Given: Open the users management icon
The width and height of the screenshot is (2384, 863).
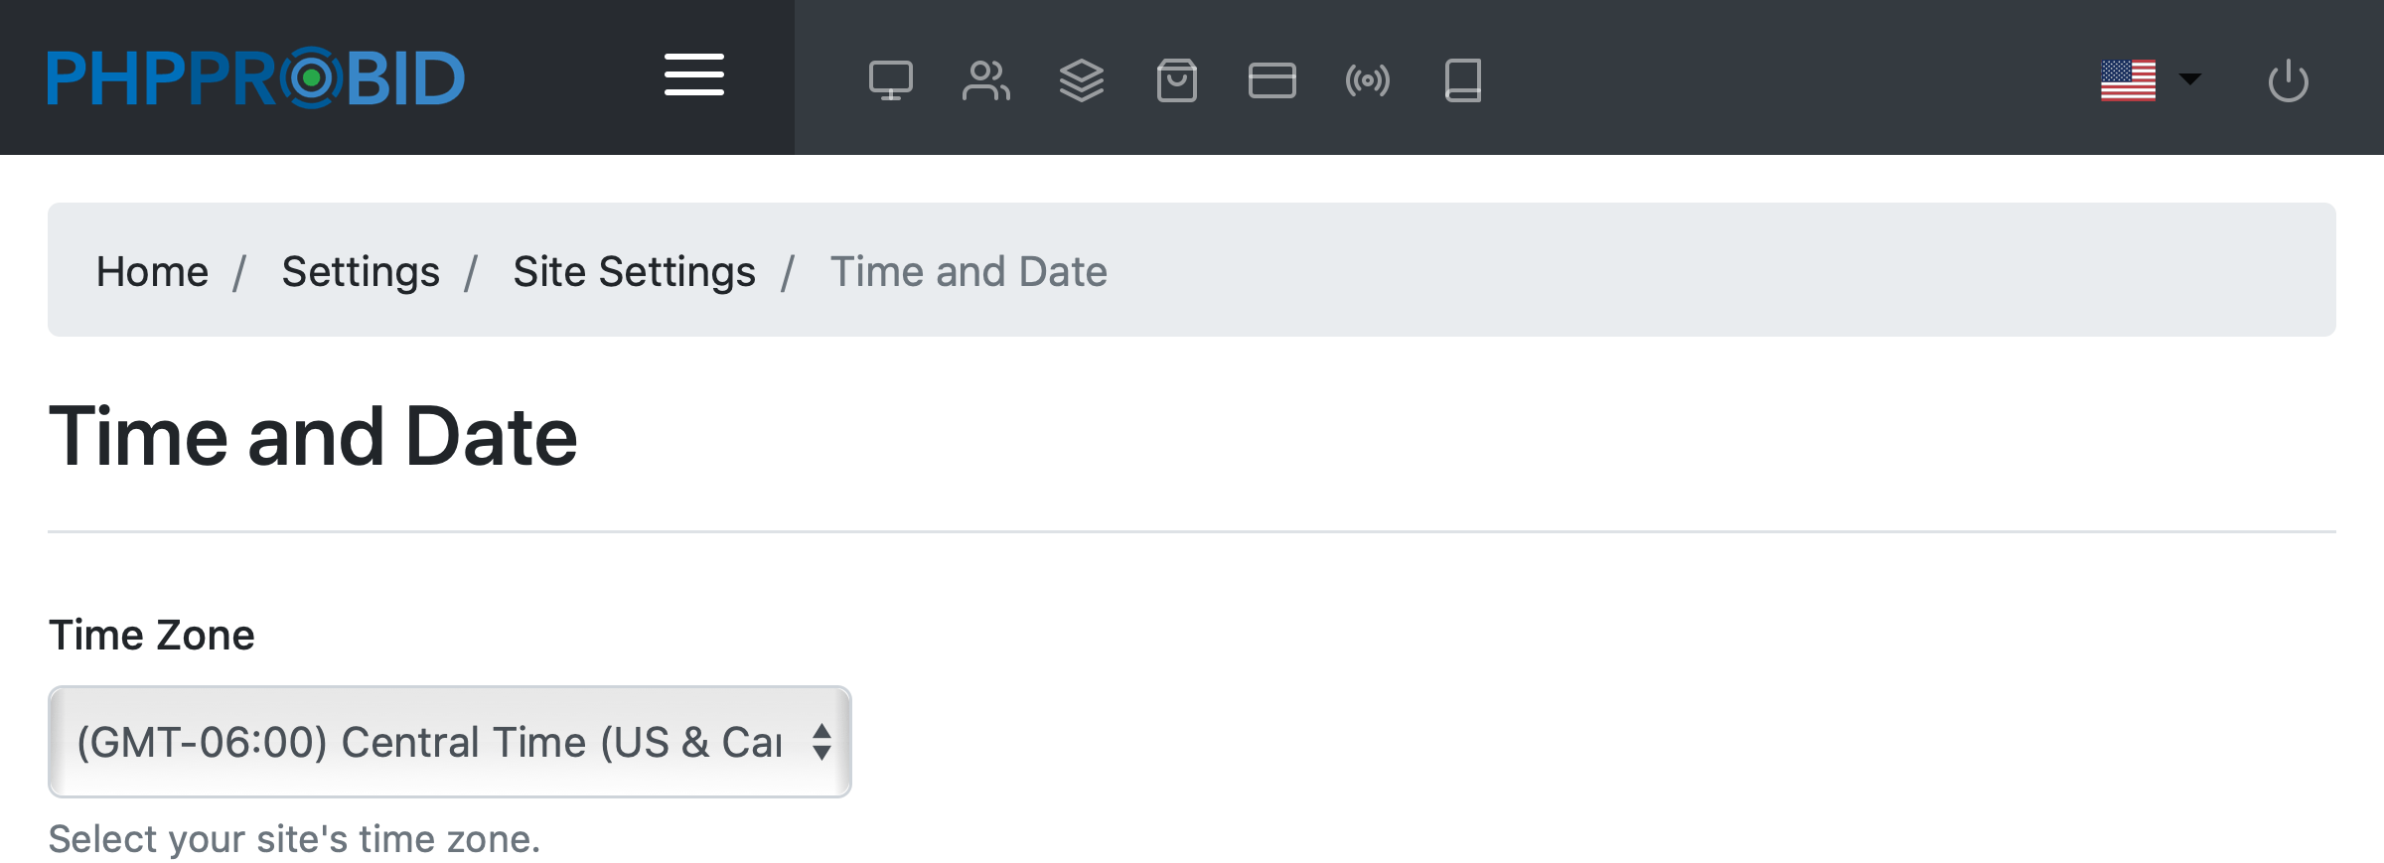Looking at the screenshot, I should pos(985,80).
